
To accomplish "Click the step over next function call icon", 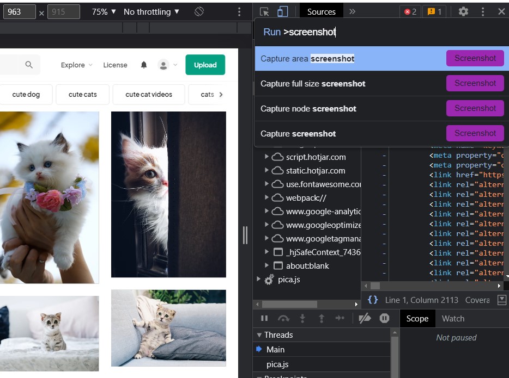I will (x=284, y=318).
